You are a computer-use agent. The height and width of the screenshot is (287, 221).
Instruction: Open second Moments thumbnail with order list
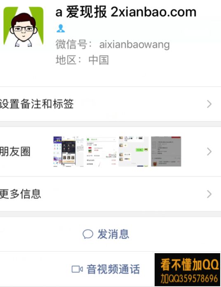click(101, 152)
